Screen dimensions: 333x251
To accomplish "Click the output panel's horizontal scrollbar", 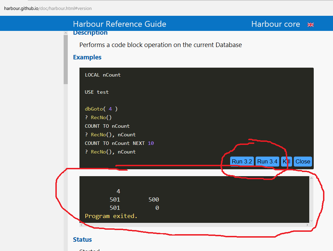I will coord(193,225).
